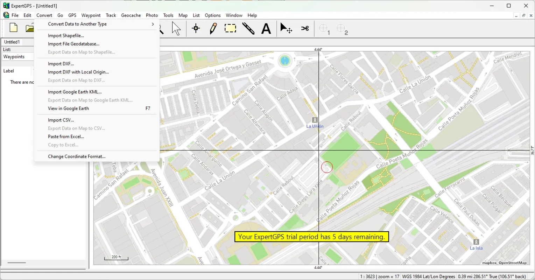
Task: Select the scissors Cut Track tool
Action: [x=305, y=28]
